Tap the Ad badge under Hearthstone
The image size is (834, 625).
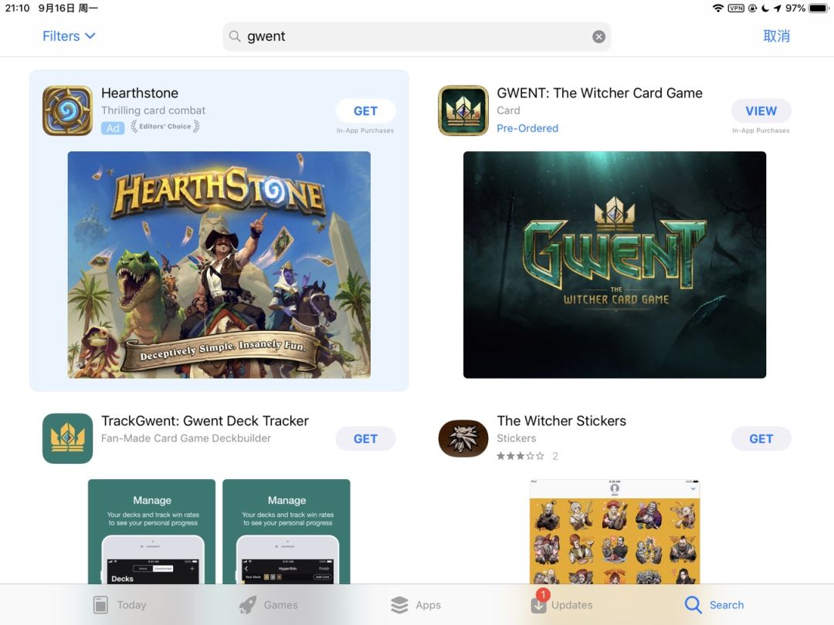point(113,128)
